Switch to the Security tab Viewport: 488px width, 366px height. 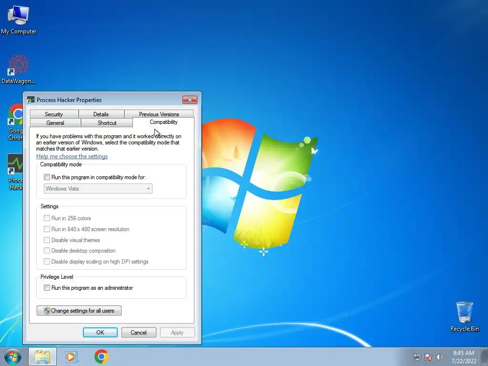54,114
